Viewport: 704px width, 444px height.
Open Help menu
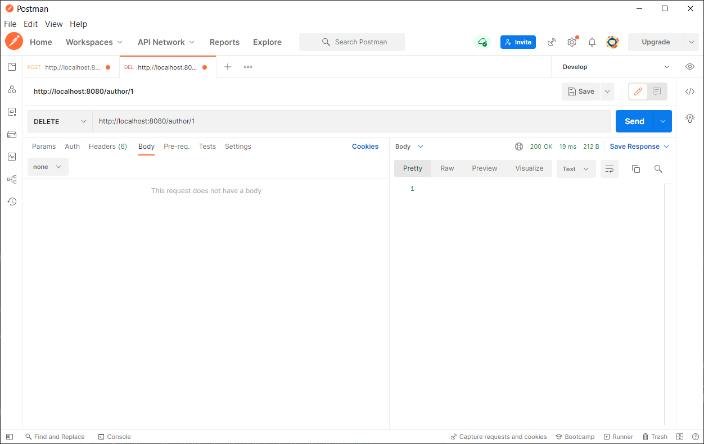(x=78, y=24)
